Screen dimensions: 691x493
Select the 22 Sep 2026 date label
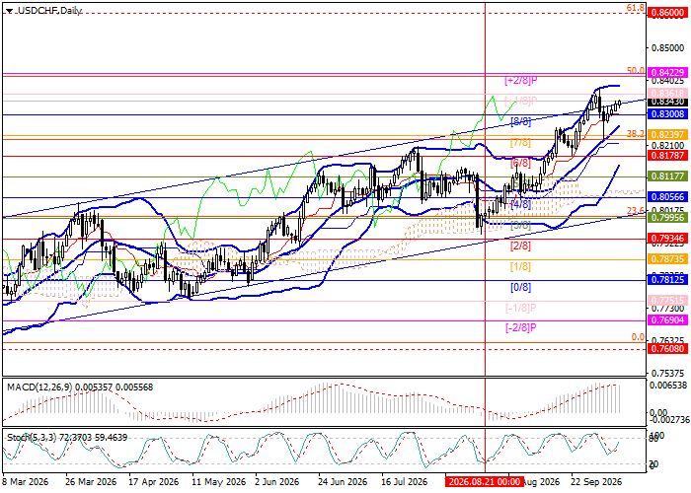click(x=596, y=481)
